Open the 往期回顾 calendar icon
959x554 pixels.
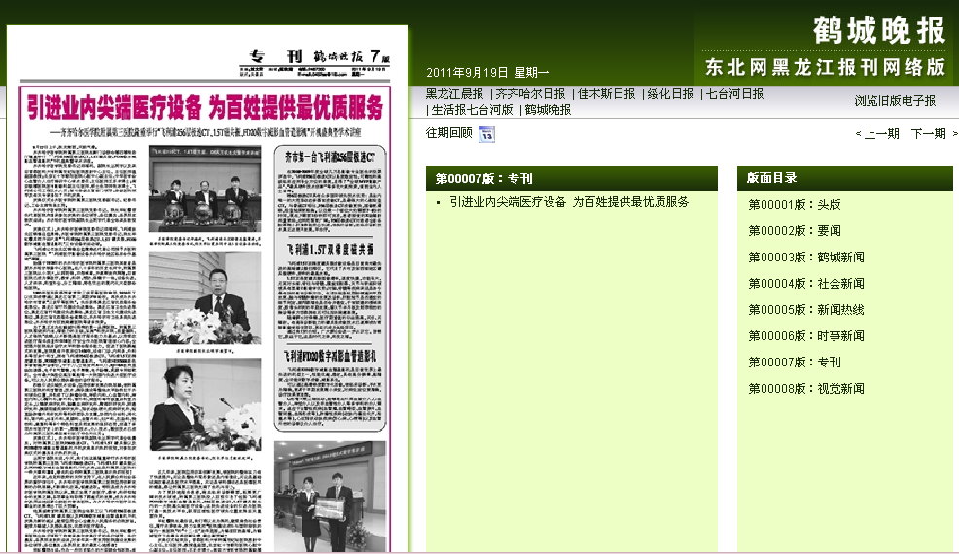(486, 134)
